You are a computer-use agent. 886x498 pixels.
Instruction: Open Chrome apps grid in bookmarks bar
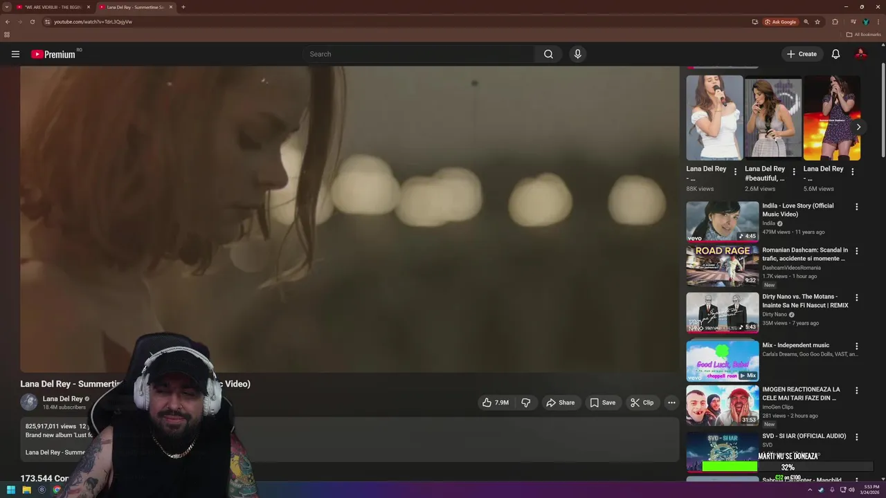point(7,35)
